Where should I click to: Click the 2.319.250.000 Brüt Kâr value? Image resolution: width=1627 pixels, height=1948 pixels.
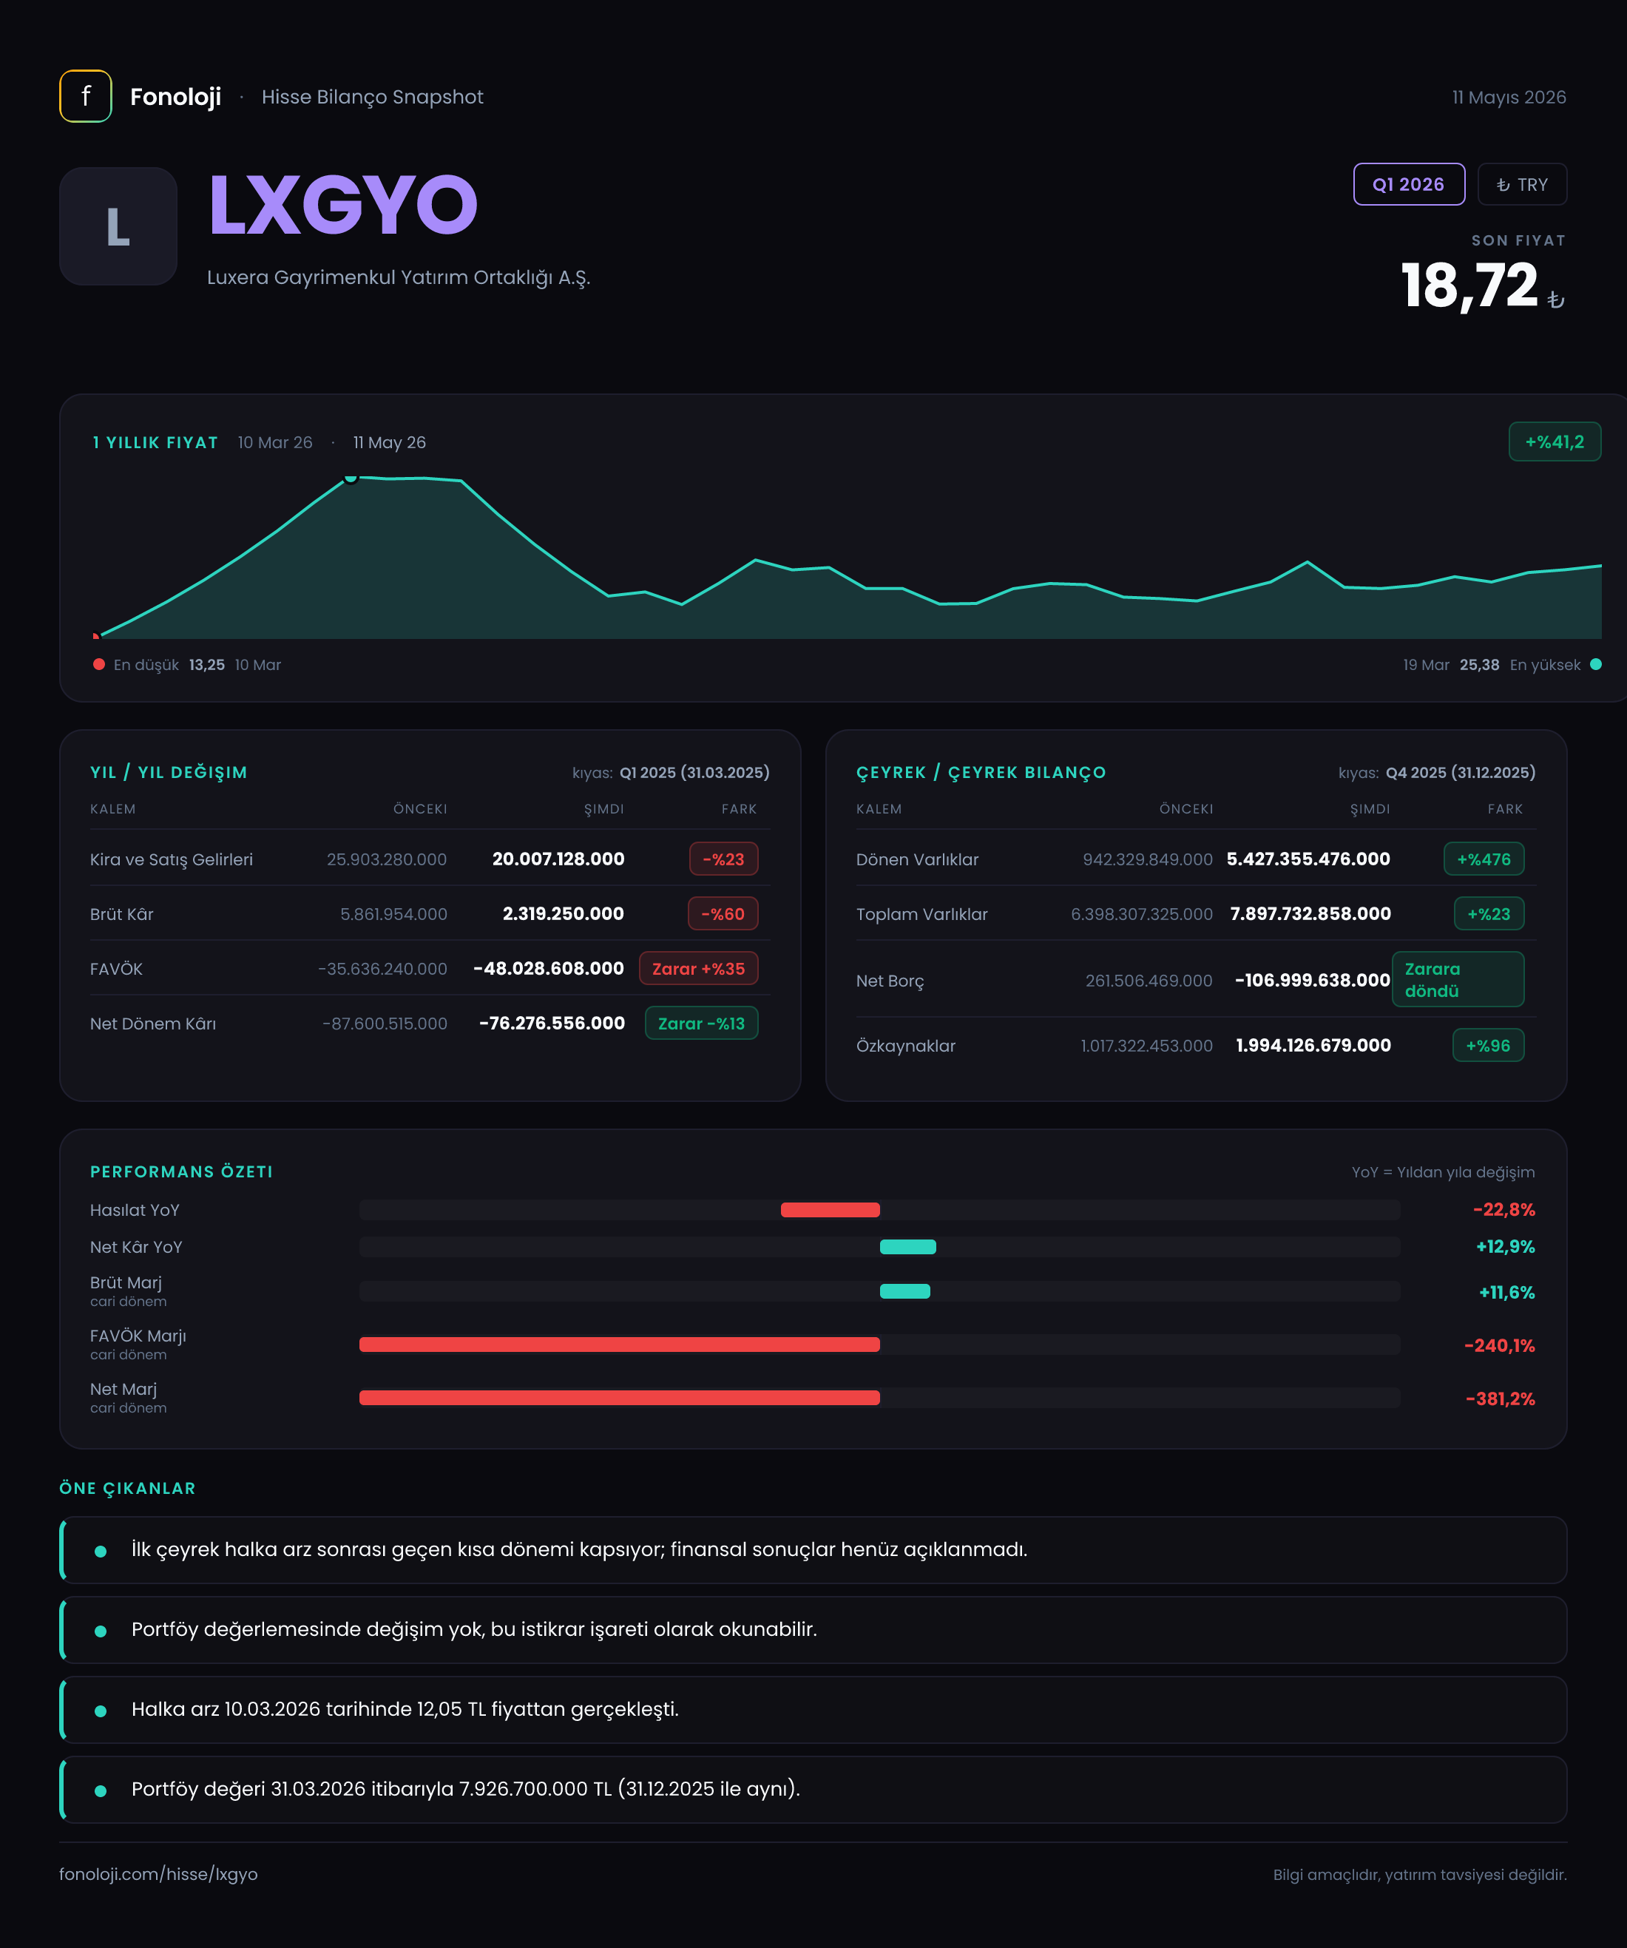563,913
